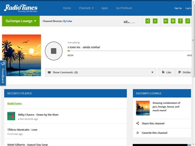
Task: Click the Log In link
Action: tap(188, 8)
